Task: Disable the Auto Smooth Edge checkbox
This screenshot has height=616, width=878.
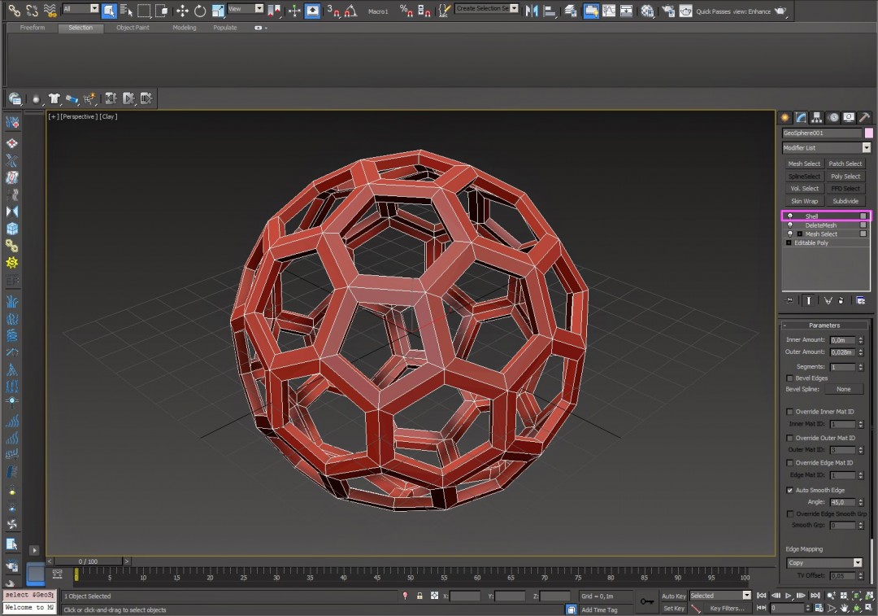Action: 789,490
